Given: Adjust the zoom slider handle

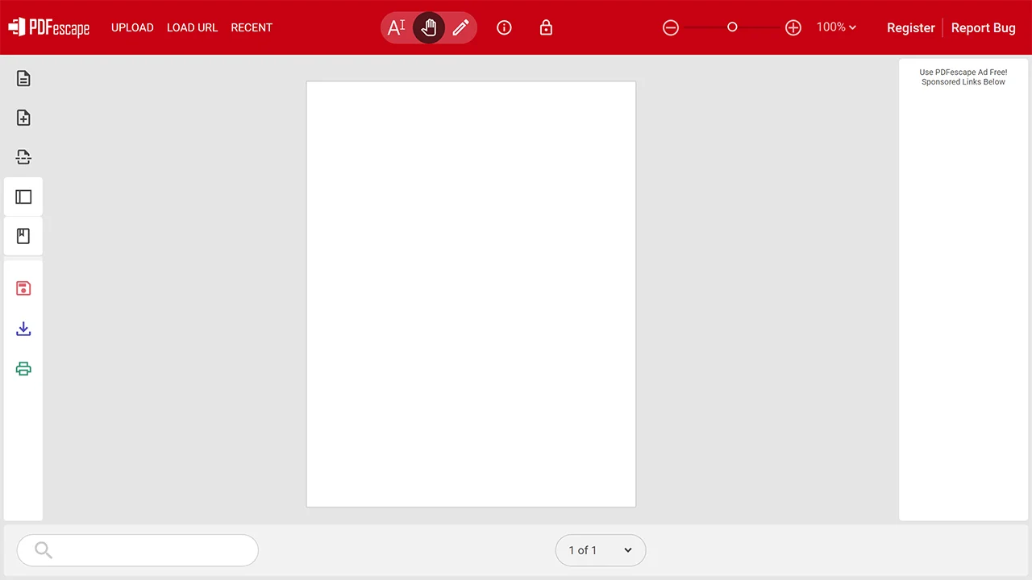Looking at the screenshot, I should [x=732, y=27].
